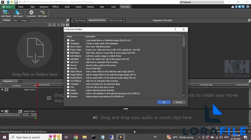This screenshot has width=251, height=140.
Task: Open the Timeline mode dropdown
Action: click(x=35, y=86)
